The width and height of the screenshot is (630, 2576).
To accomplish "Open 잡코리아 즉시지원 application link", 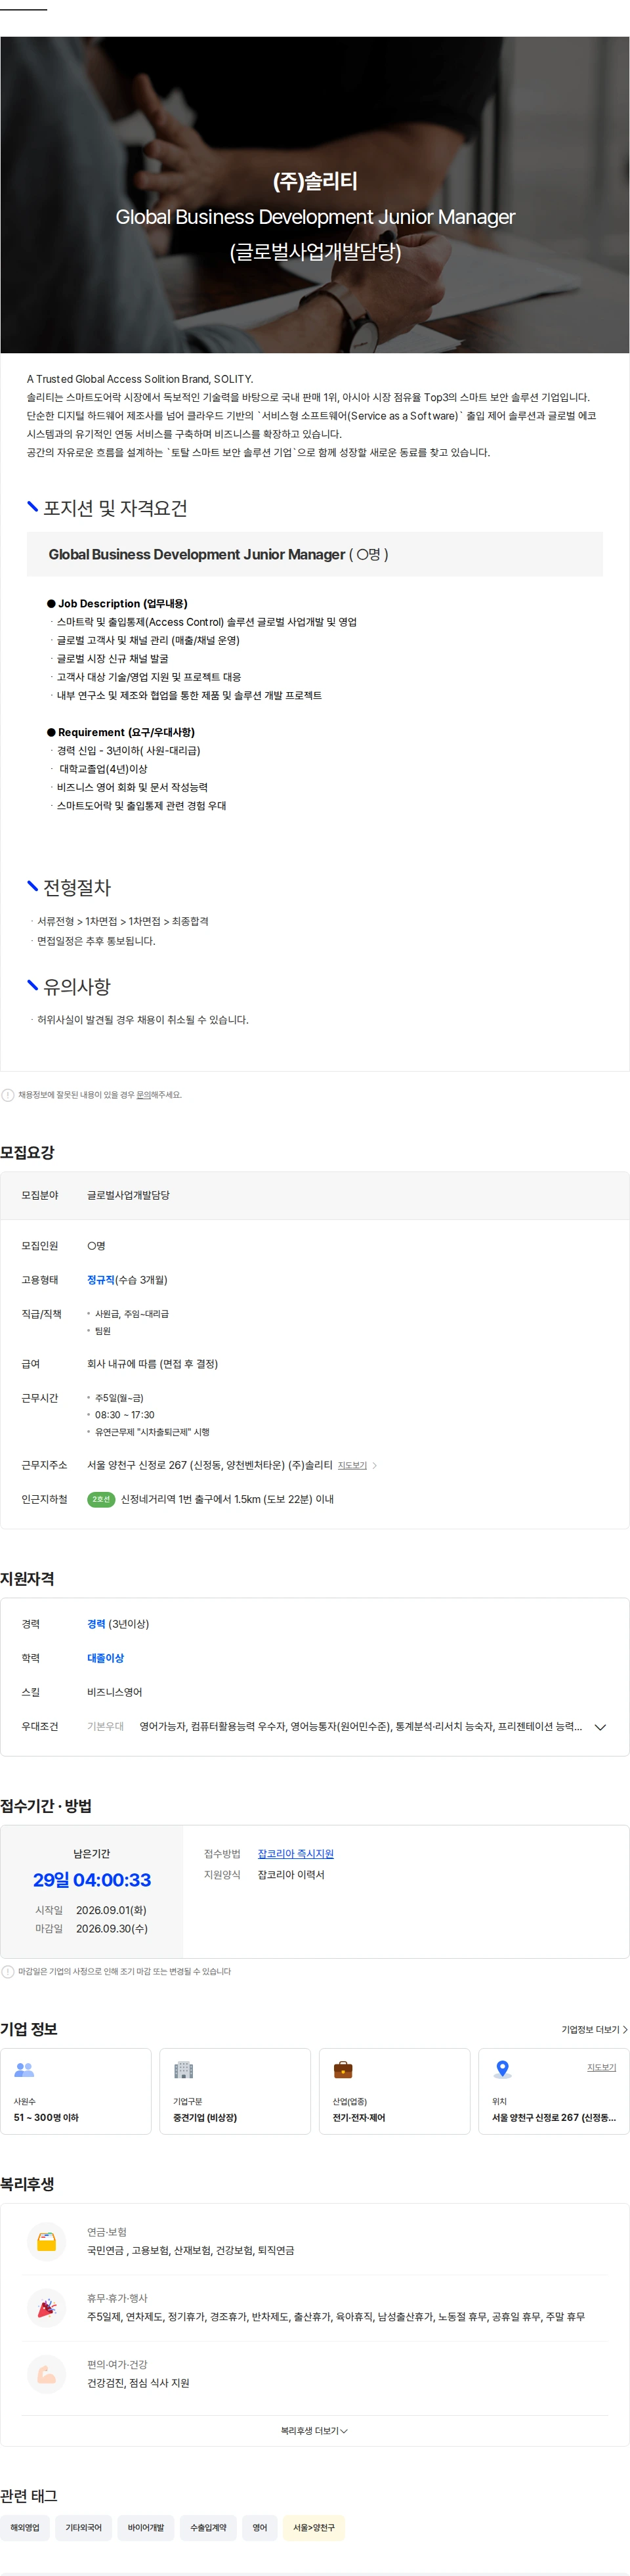I will (296, 1853).
